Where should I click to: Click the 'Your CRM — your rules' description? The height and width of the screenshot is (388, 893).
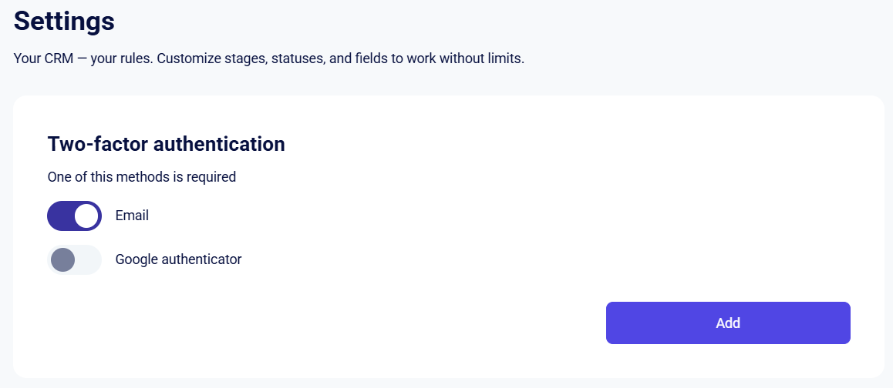tap(269, 59)
